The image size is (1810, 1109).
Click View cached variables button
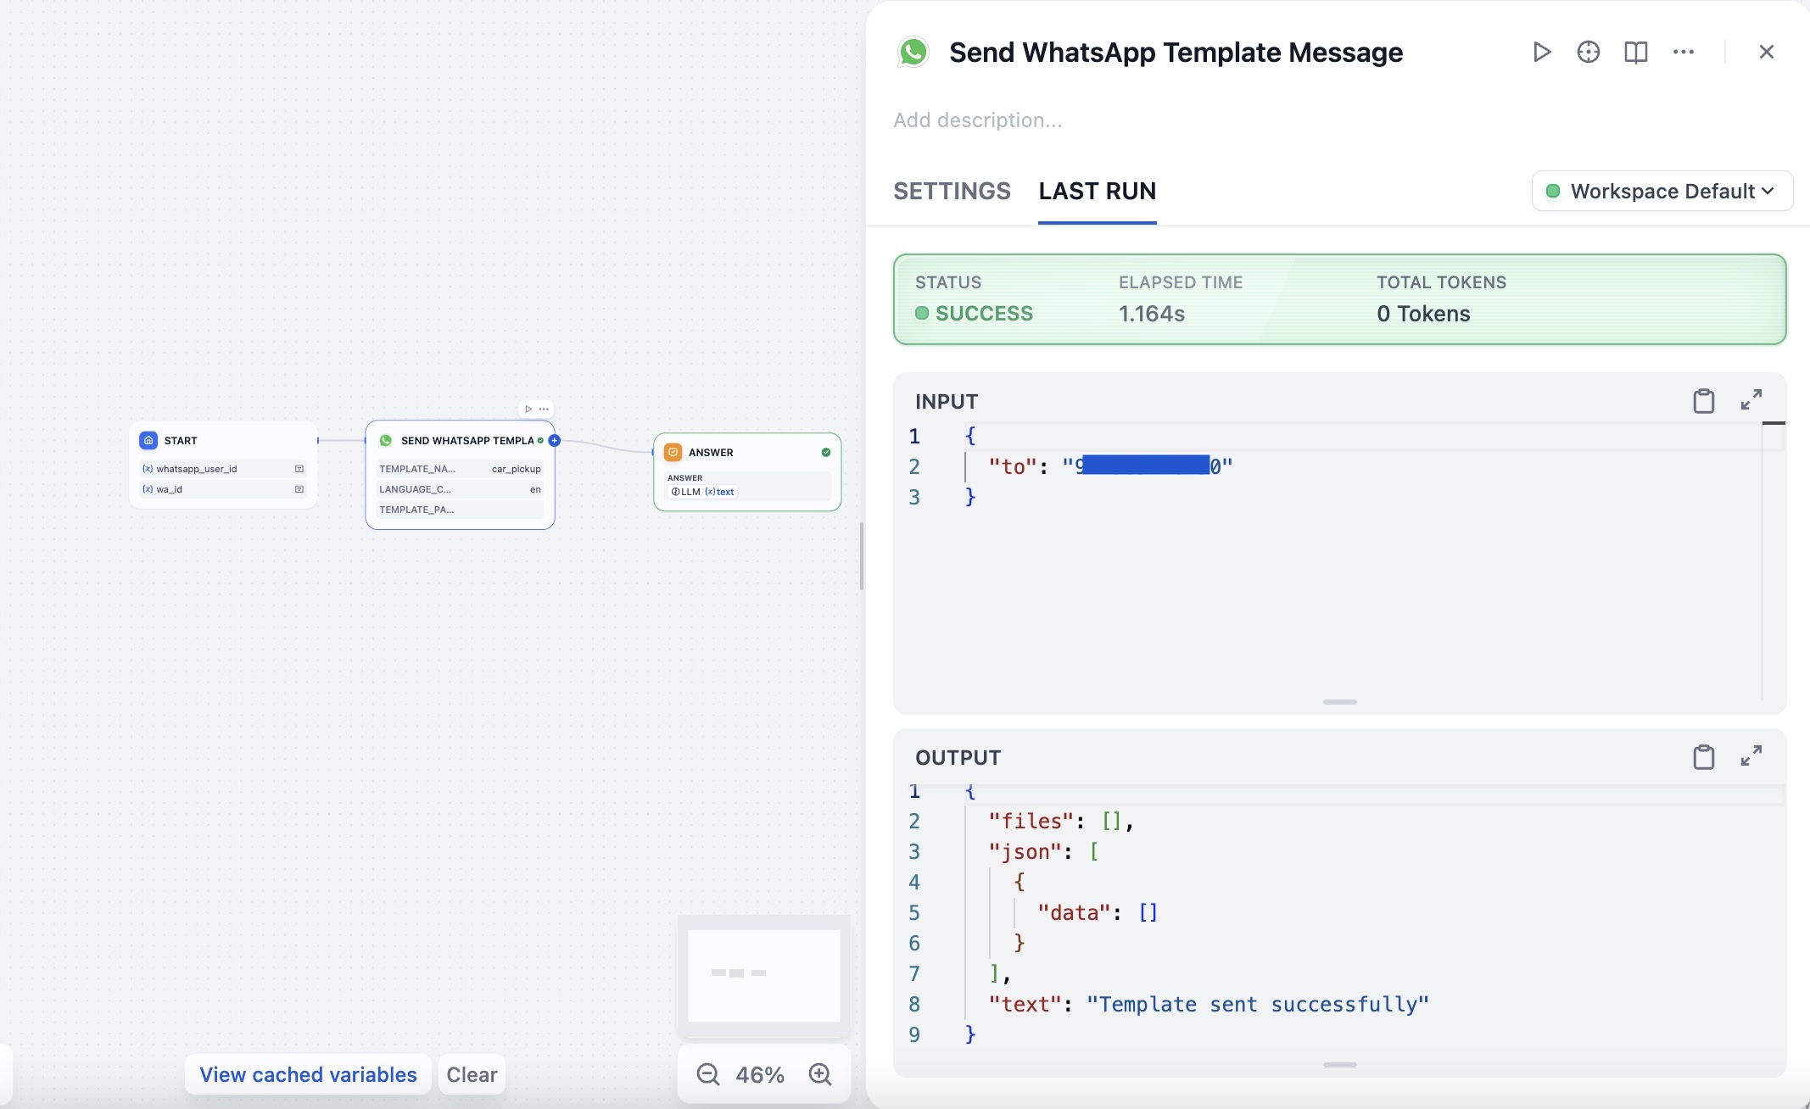click(x=308, y=1074)
